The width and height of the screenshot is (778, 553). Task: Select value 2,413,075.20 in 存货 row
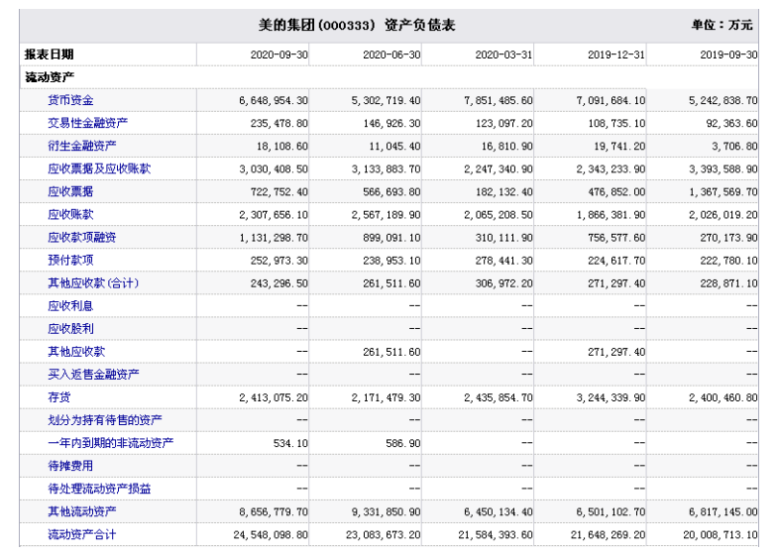pyautogui.click(x=274, y=397)
